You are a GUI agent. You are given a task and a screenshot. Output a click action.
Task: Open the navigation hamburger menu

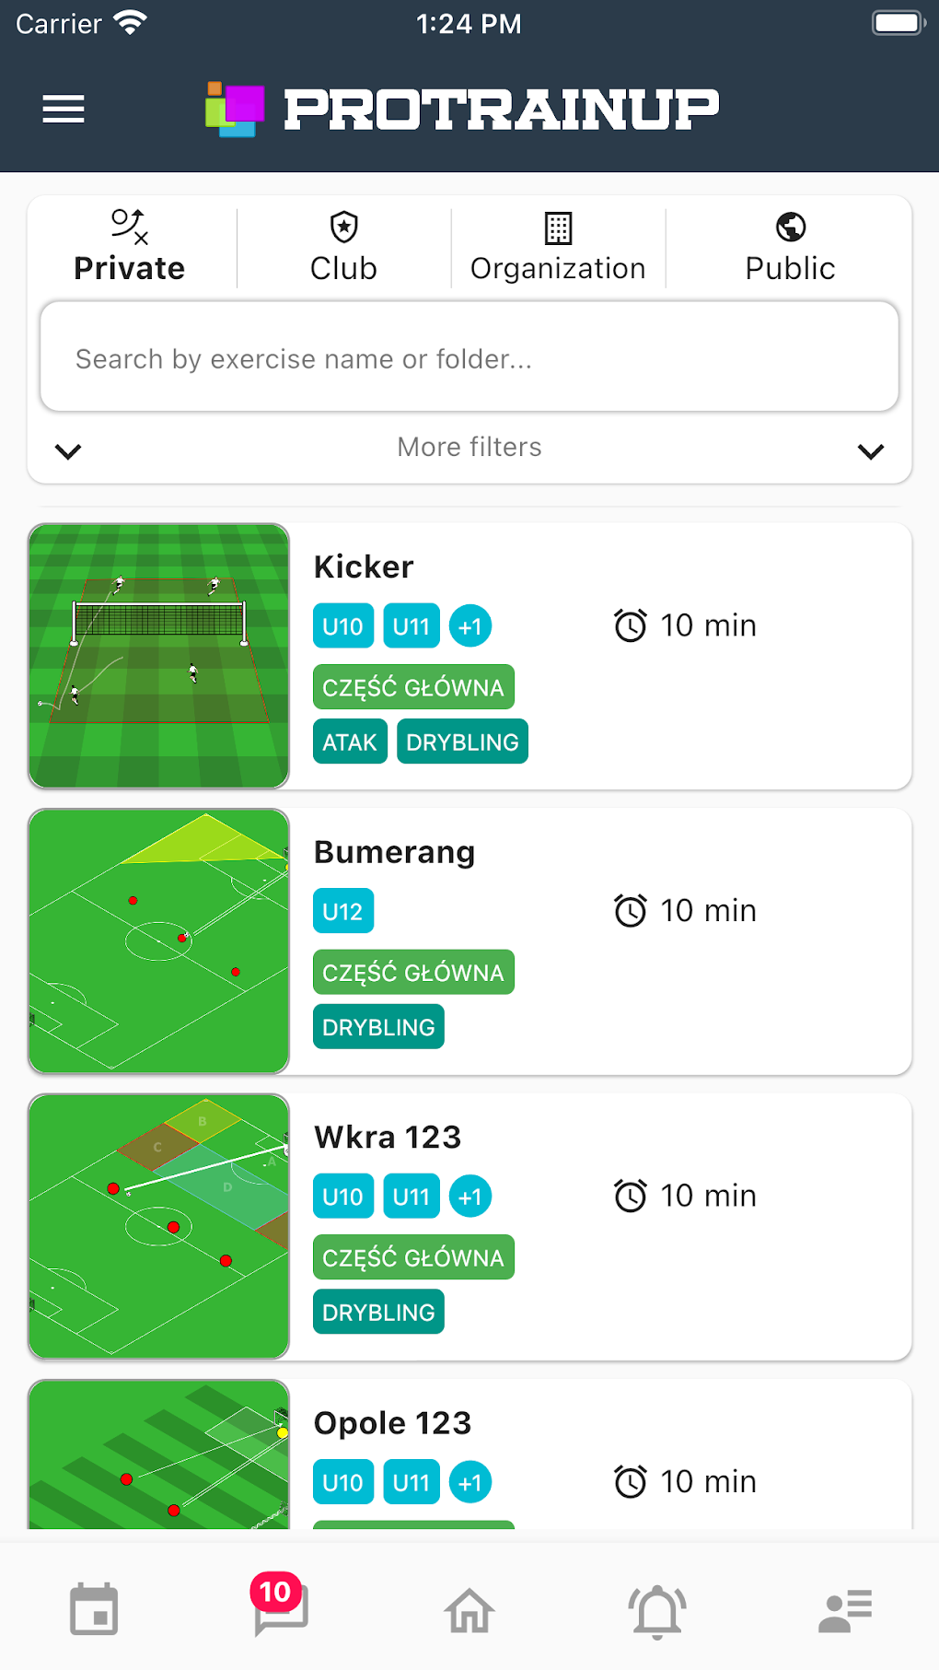(63, 110)
